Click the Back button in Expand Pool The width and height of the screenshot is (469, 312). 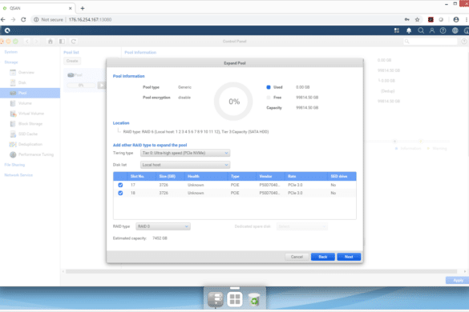[323, 257]
